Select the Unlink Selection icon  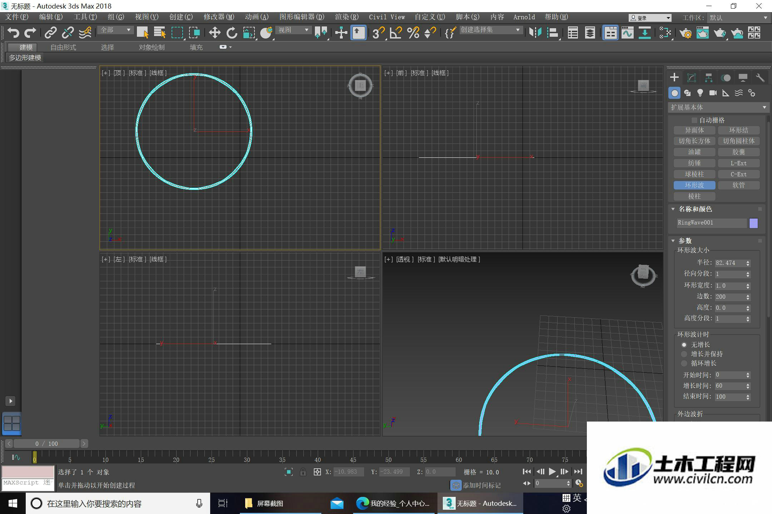coord(68,33)
